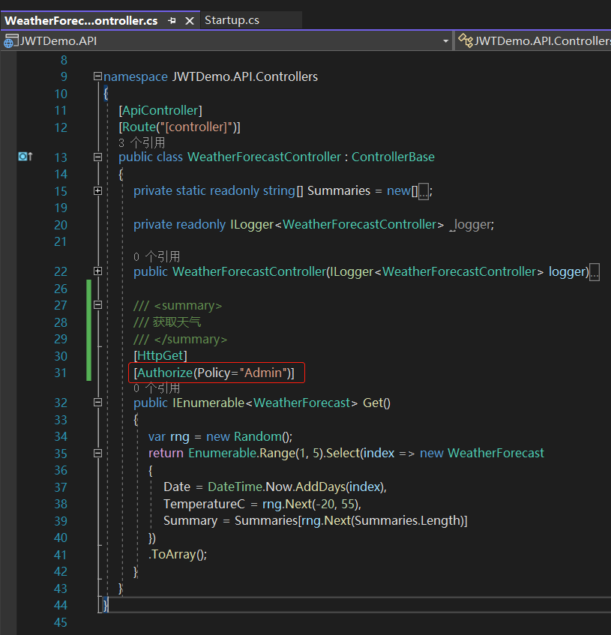Open the '3 个引用' CodeLens above class
Screen dimensions: 611x635
142,142
